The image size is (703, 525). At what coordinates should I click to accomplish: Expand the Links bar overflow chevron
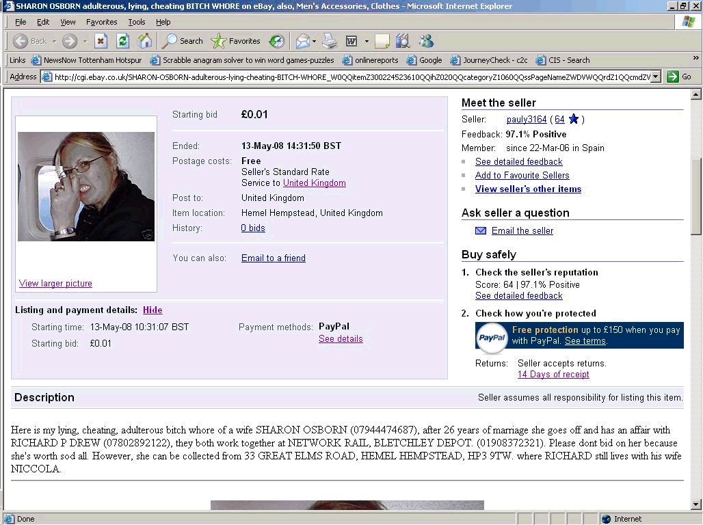(x=696, y=59)
